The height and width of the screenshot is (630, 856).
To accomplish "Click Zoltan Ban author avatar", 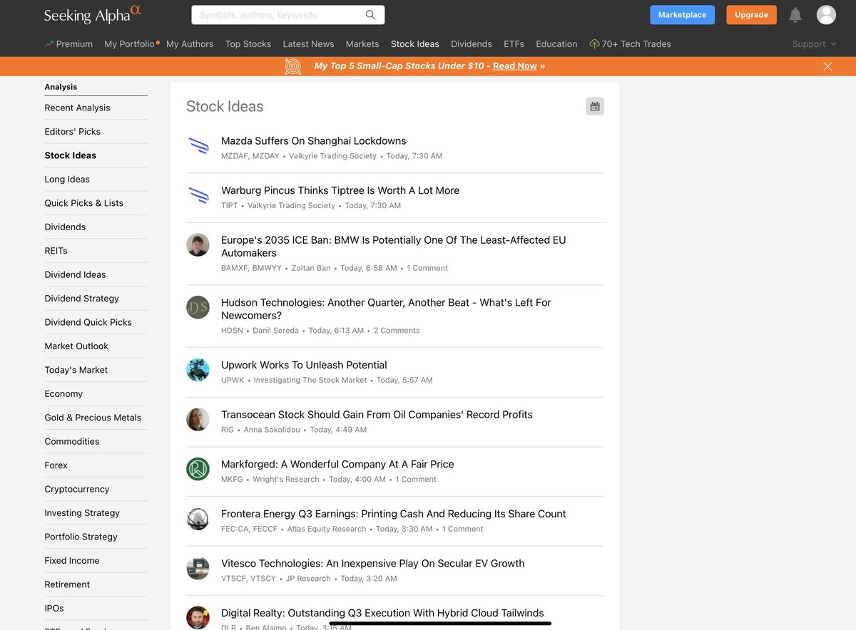I will click(198, 245).
